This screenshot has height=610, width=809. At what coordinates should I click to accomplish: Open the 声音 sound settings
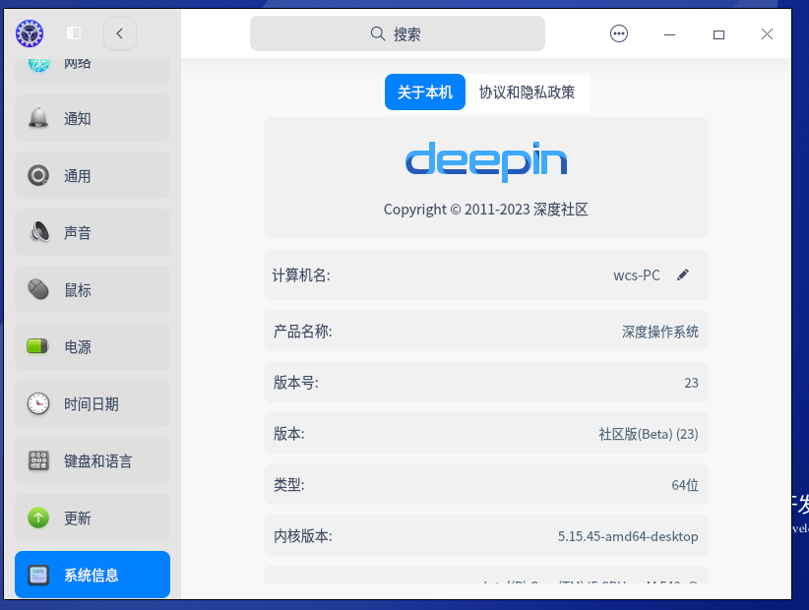click(x=92, y=232)
